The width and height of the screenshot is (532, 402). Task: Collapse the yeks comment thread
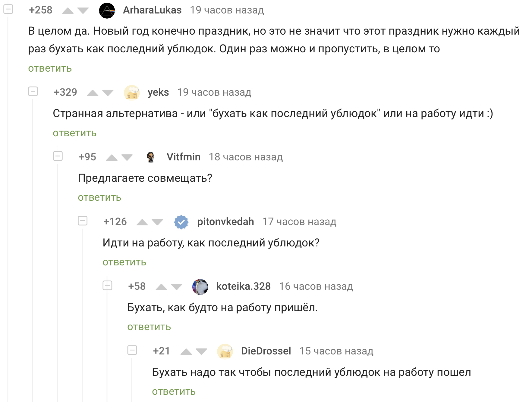coord(33,91)
